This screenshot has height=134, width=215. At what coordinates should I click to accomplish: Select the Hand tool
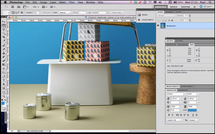pyautogui.click(x=4, y=92)
